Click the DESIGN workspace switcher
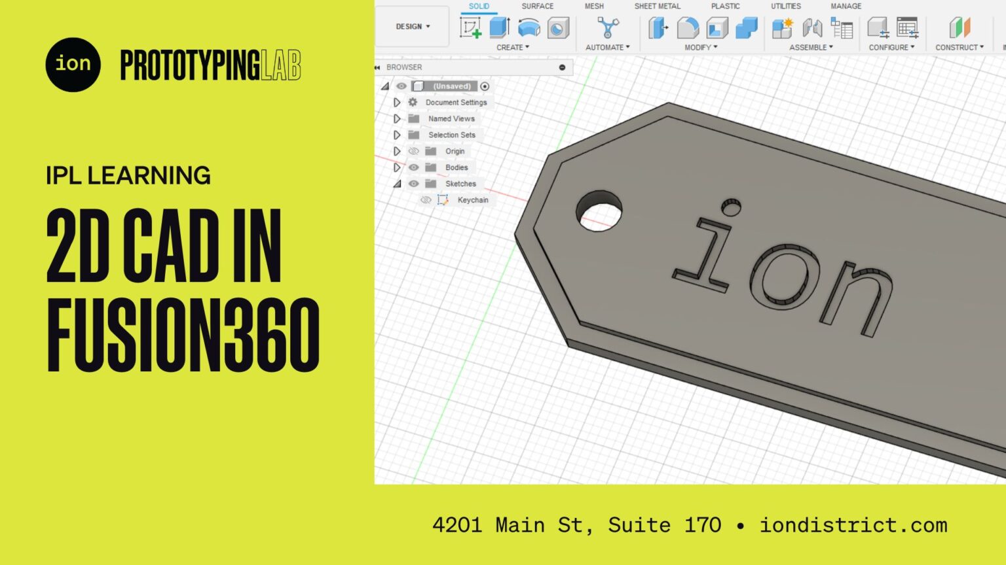This screenshot has height=565, width=1006. (411, 27)
